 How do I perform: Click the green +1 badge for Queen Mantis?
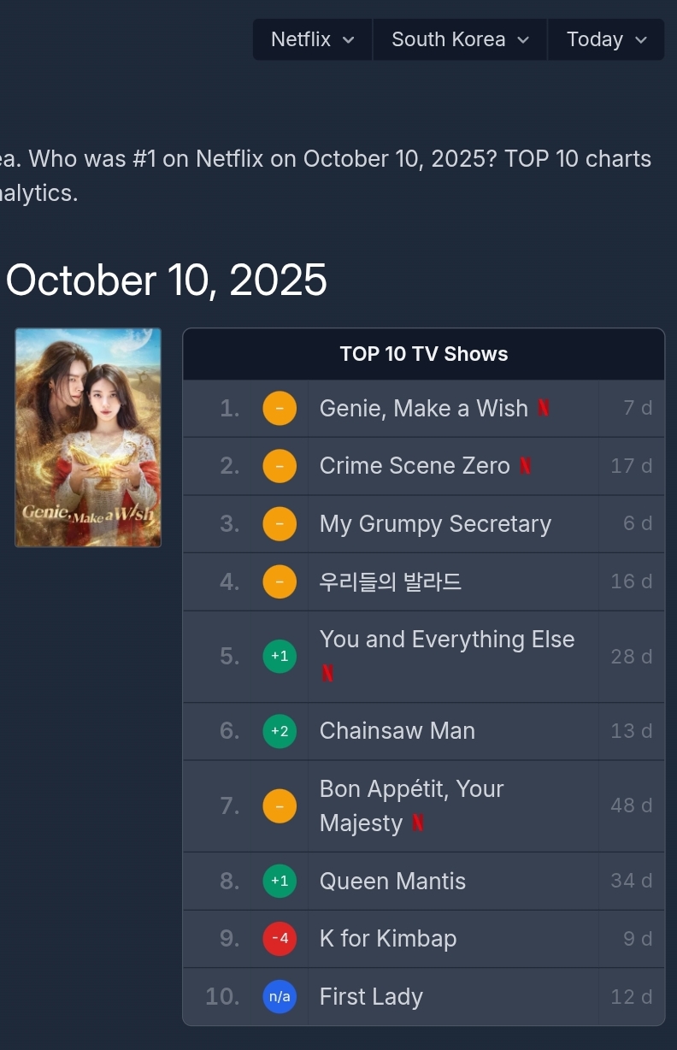(280, 882)
